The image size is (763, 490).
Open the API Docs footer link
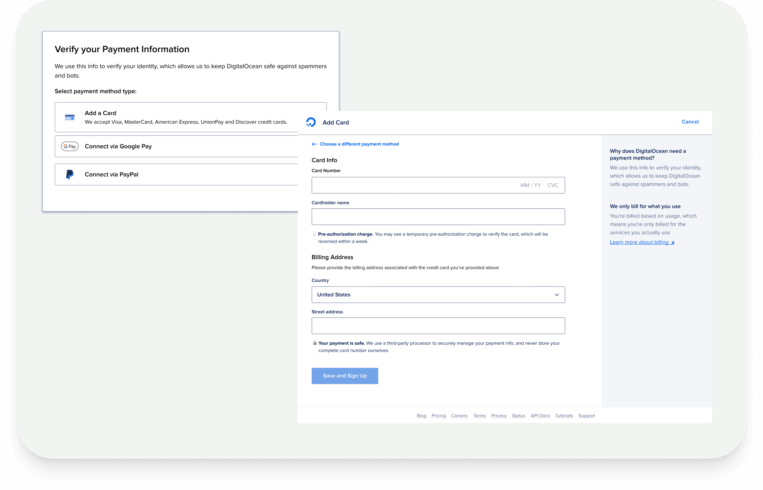point(540,415)
